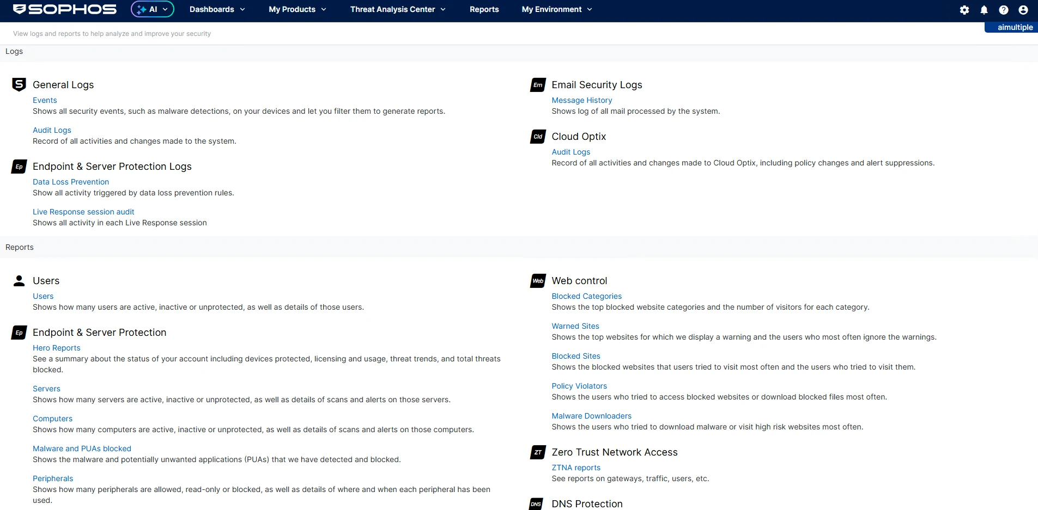Screen dimensions: 1038x510
Task: Click the General Logs heading
Action: 63,85
